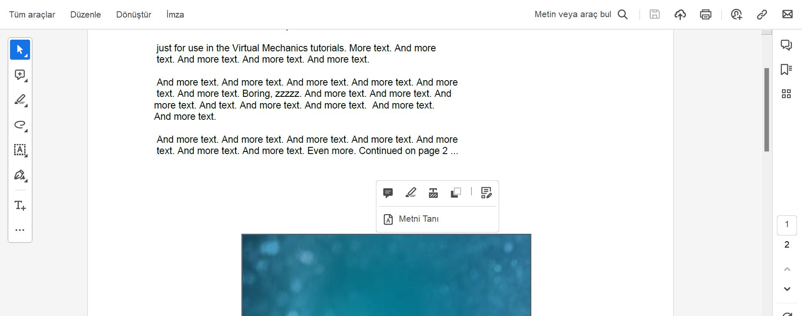Click the Metin veya araç bul search field
802x316 pixels.
click(581, 15)
